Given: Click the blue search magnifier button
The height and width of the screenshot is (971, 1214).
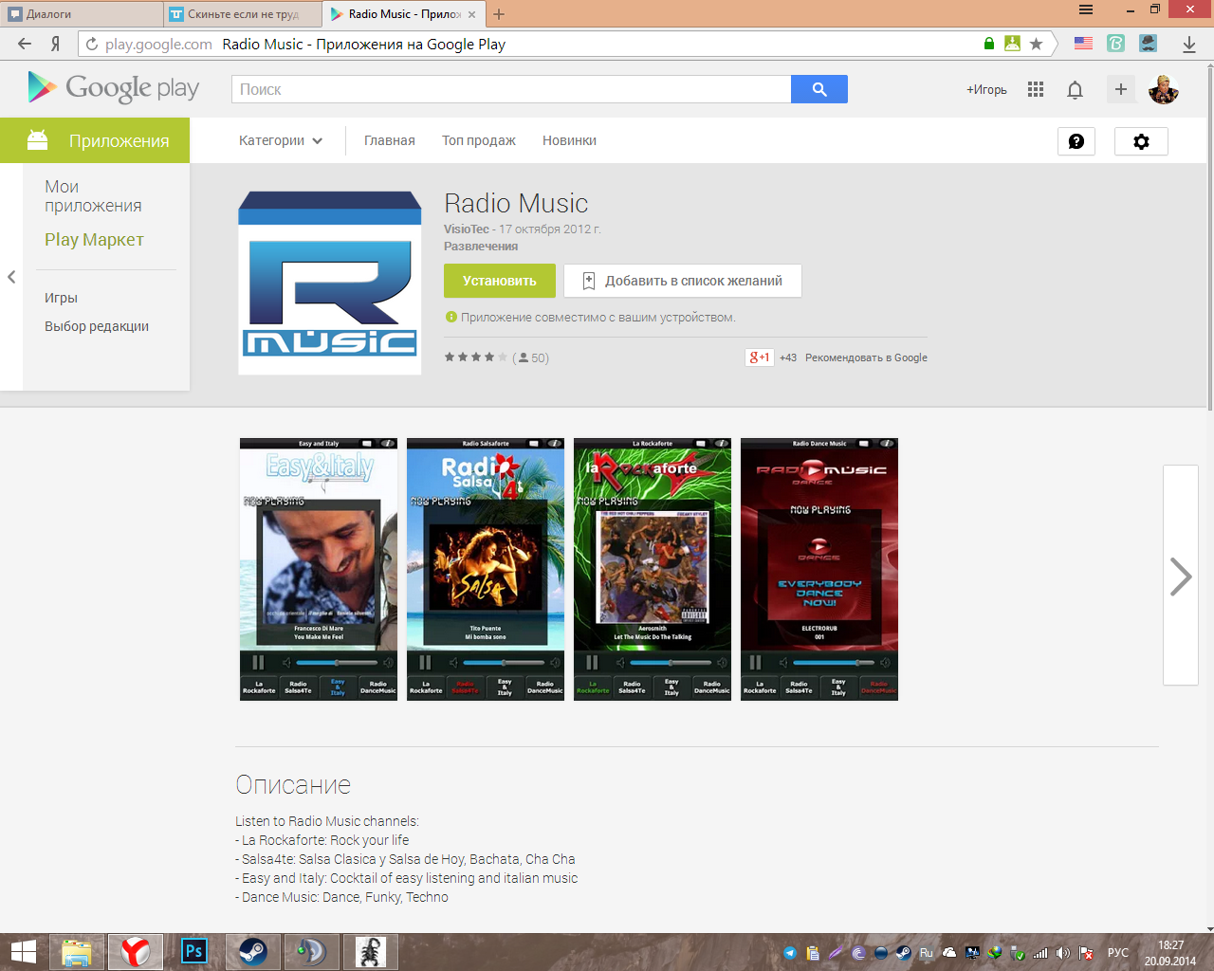Looking at the screenshot, I should coord(819,89).
